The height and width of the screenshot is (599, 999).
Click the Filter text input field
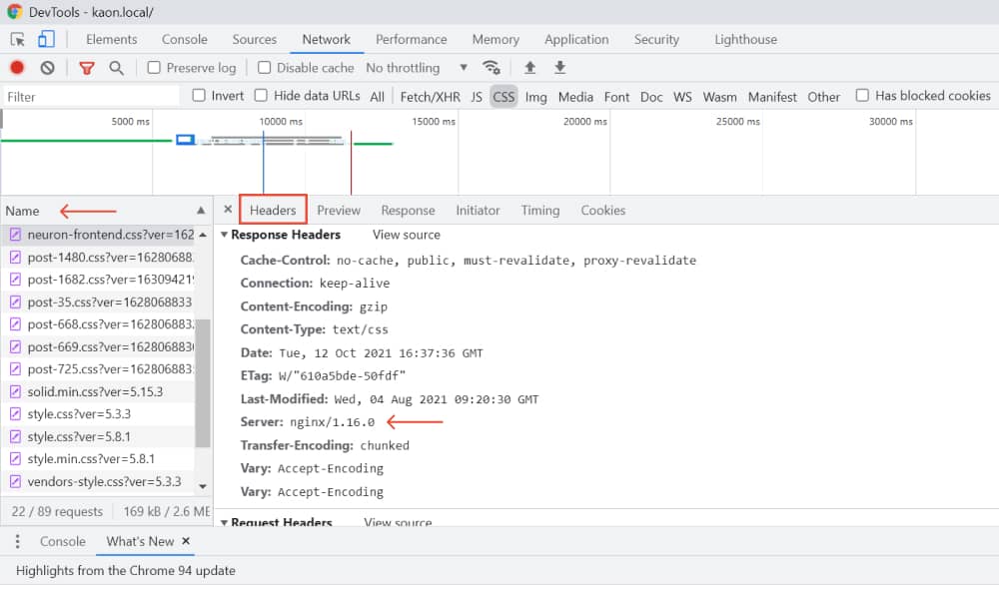click(91, 97)
